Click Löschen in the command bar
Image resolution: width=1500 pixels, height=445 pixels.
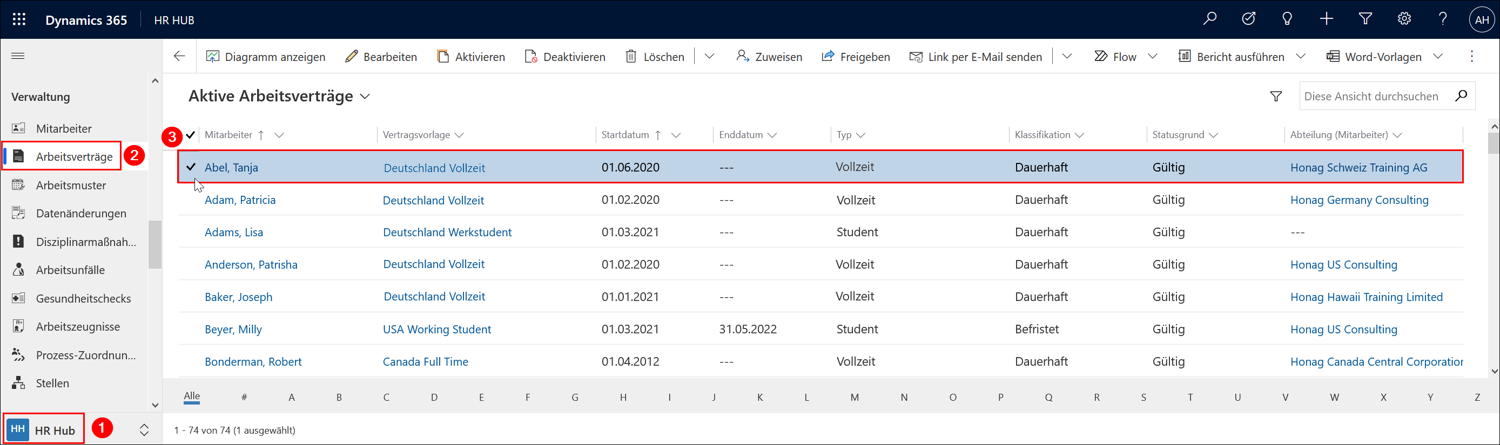(x=655, y=57)
